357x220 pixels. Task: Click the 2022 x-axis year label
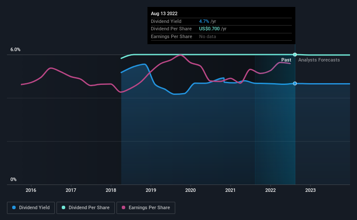pyautogui.click(x=270, y=190)
